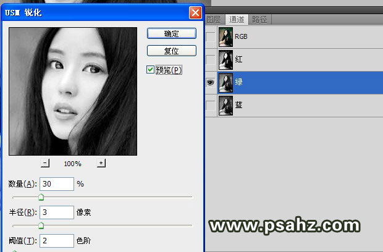The width and height of the screenshot is (383, 252).
Task: Click the 半径 radius slider handle
Action: tap(41, 225)
